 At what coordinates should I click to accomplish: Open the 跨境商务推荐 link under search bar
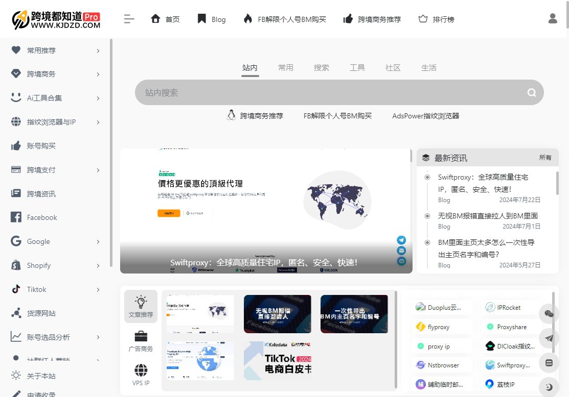point(255,115)
